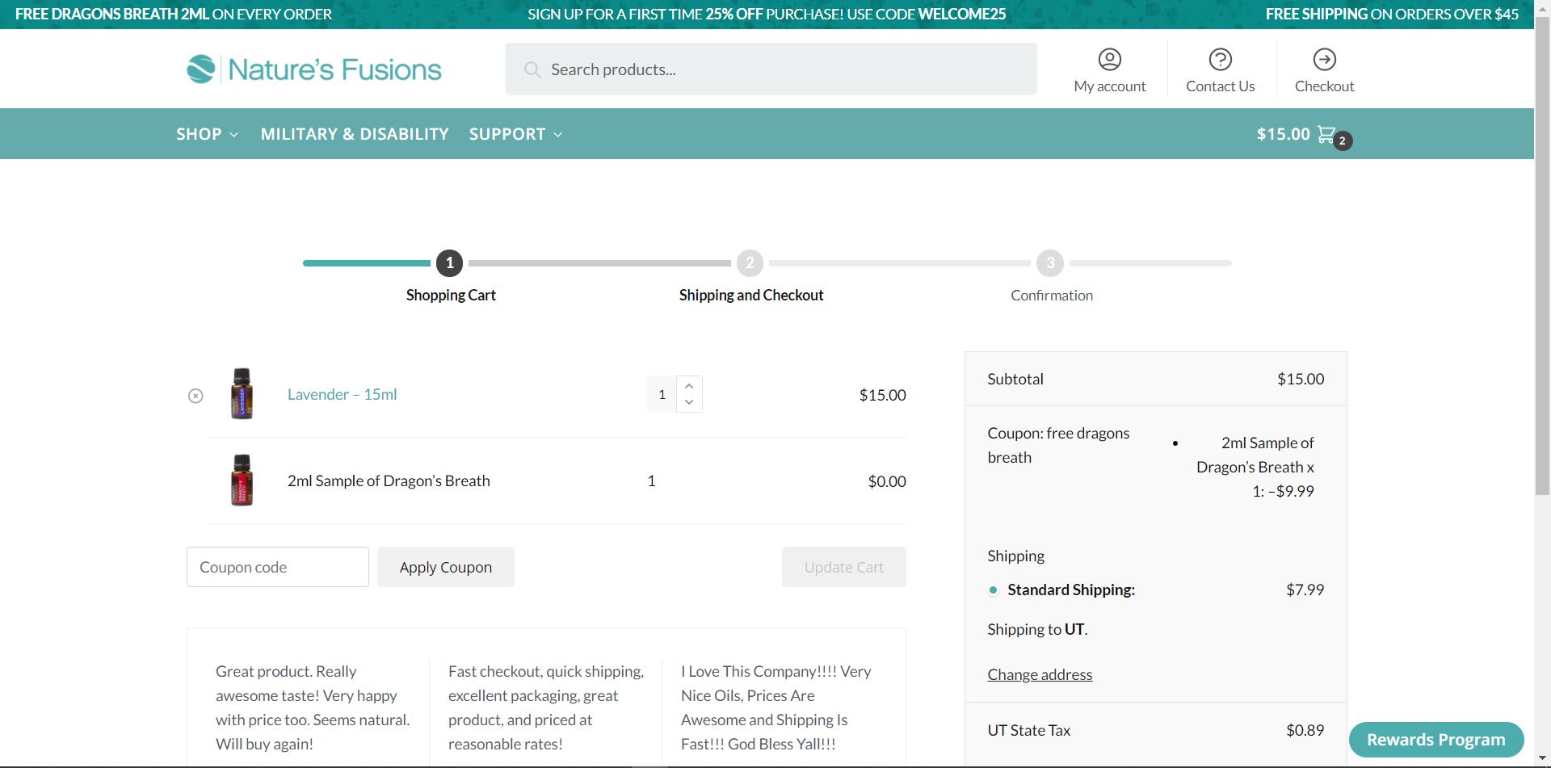Click the search magnifier icon
This screenshot has width=1551, height=768.
532,70
